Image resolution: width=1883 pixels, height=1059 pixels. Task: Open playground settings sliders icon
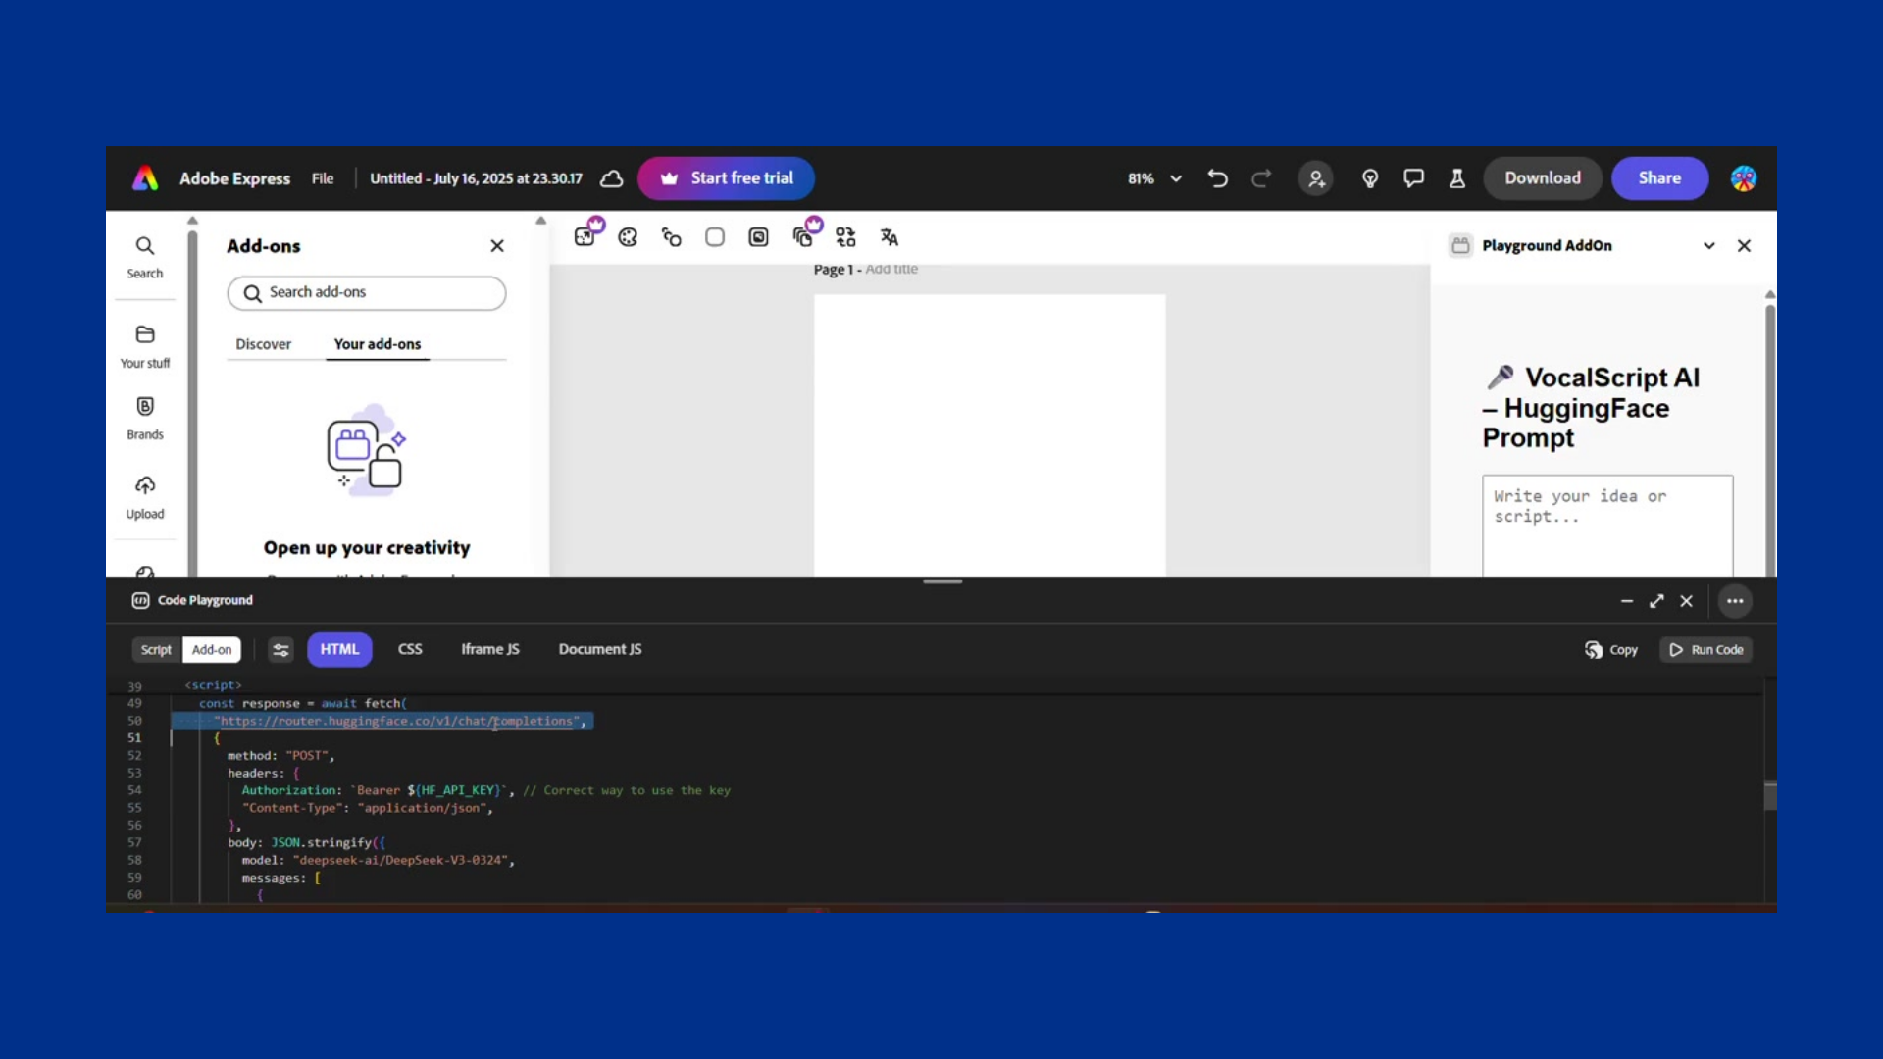(280, 649)
